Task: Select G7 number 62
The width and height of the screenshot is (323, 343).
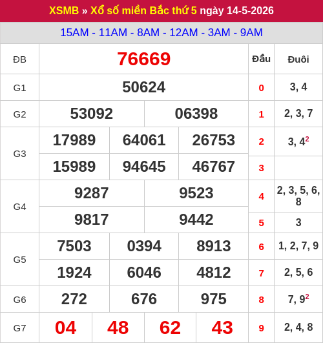Action: coord(170,327)
